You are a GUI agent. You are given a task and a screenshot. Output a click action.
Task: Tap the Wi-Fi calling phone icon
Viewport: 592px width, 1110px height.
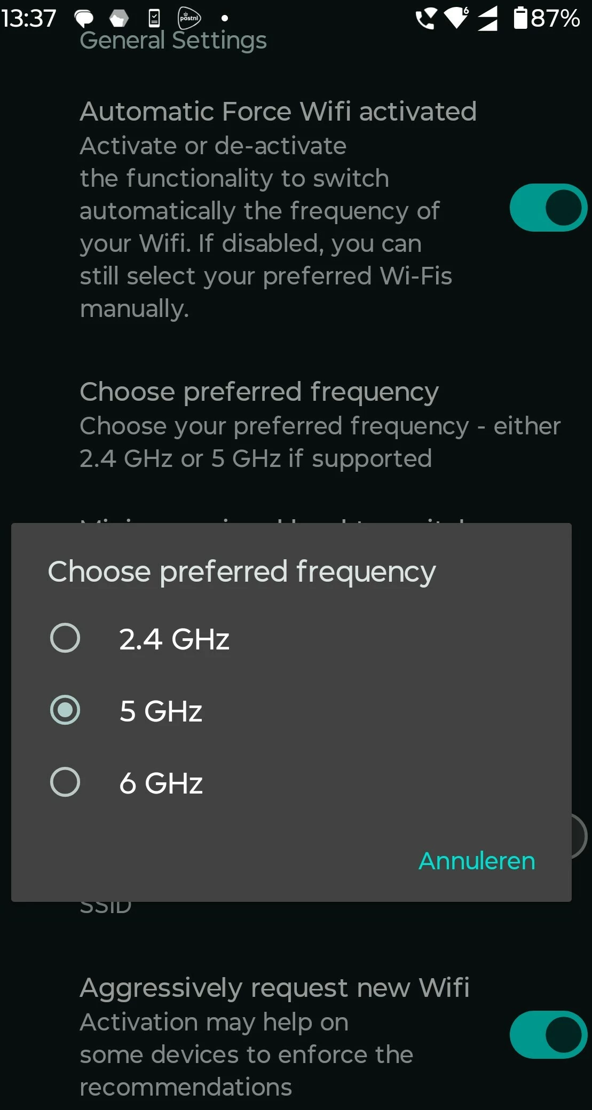[x=425, y=19]
